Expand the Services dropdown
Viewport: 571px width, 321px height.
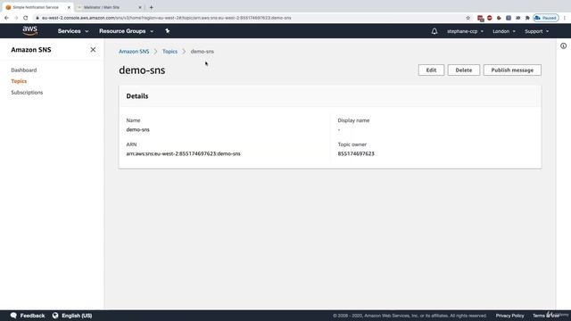tap(73, 31)
